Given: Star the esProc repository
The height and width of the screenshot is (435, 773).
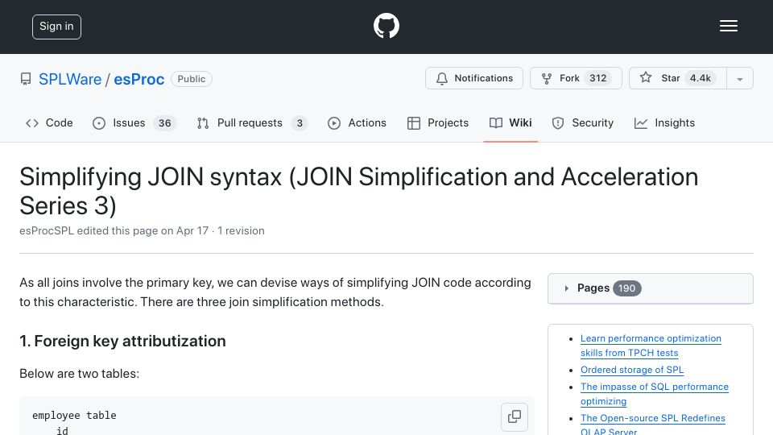Looking at the screenshot, I should [678, 78].
